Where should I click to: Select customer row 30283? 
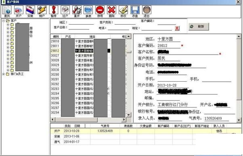(x=88, y=89)
